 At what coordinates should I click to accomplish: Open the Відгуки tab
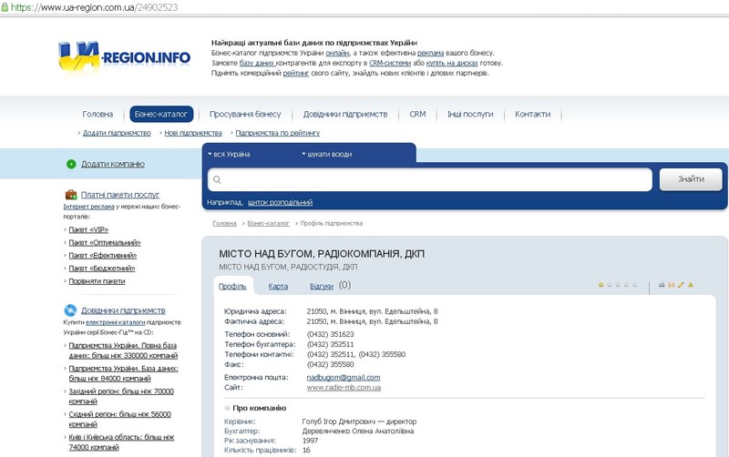pos(322,286)
